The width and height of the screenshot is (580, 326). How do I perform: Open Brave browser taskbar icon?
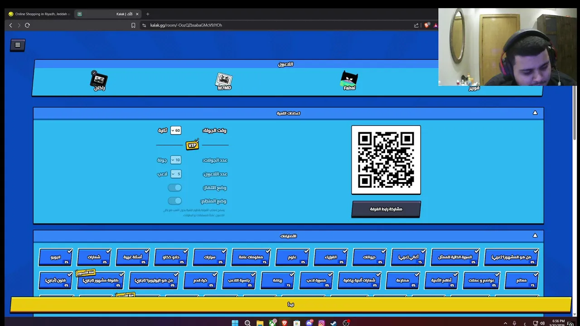[284, 323]
